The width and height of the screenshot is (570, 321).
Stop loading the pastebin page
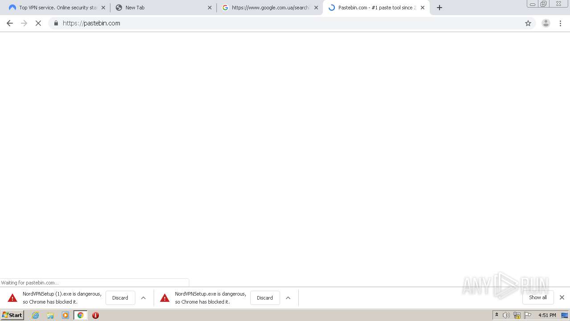pos(38,23)
